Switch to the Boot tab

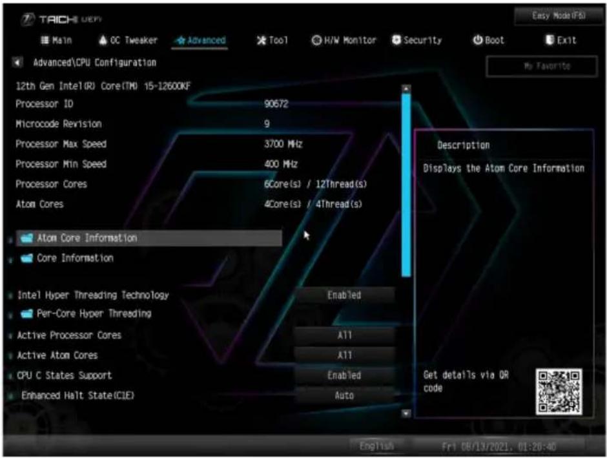coord(489,40)
